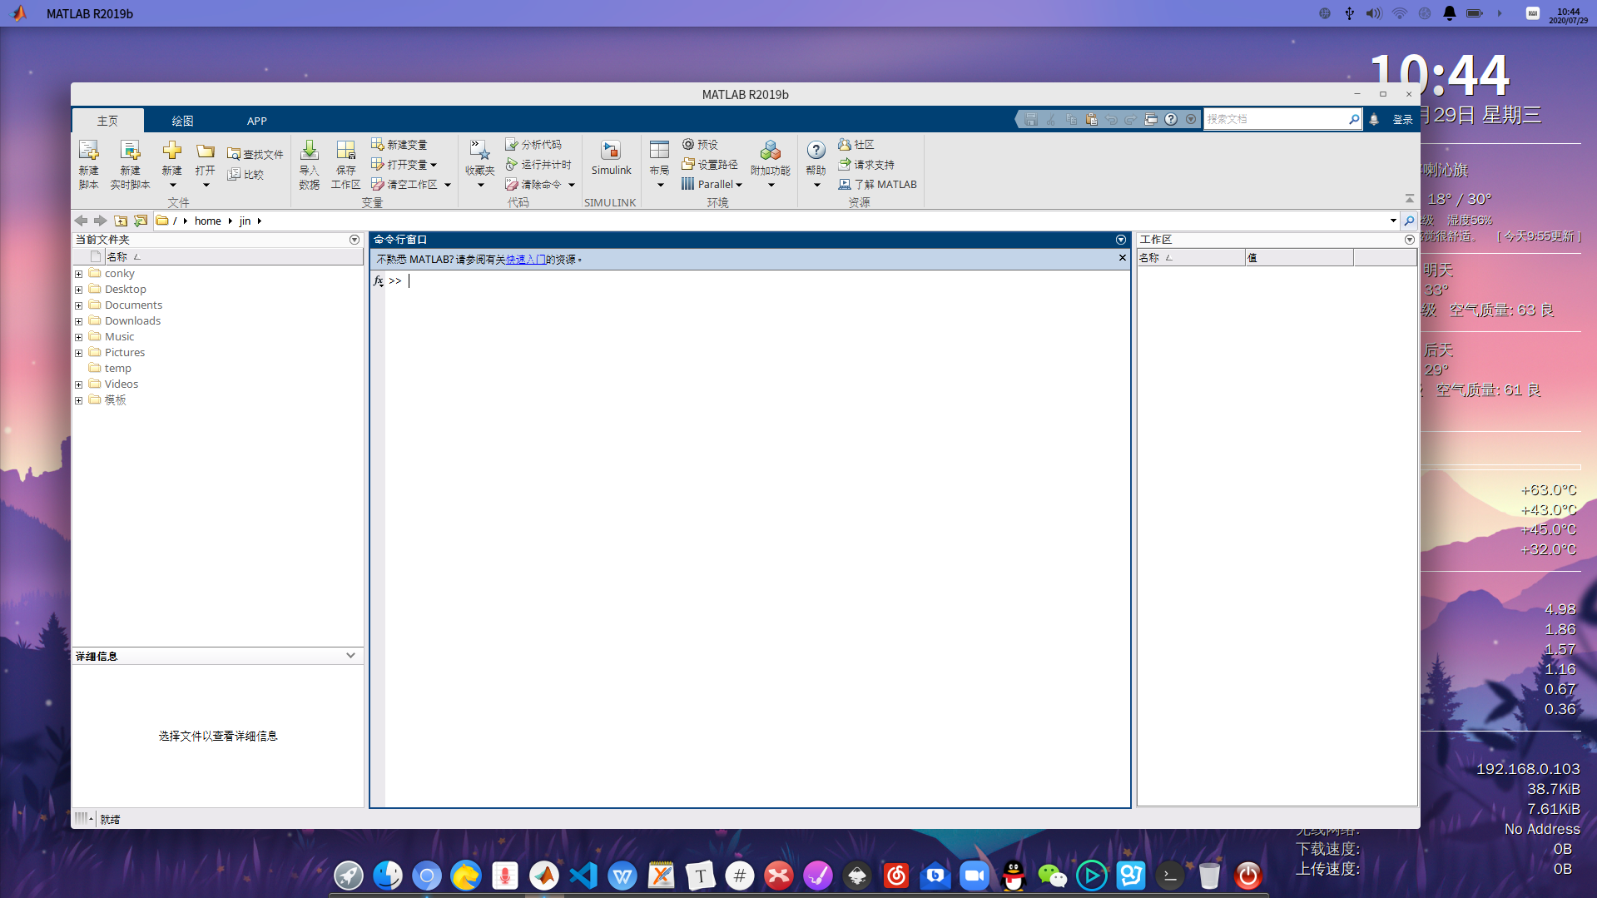This screenshot has height=898, width=1597.
Task: Open WeChat from the dock
Action: 1053,876
